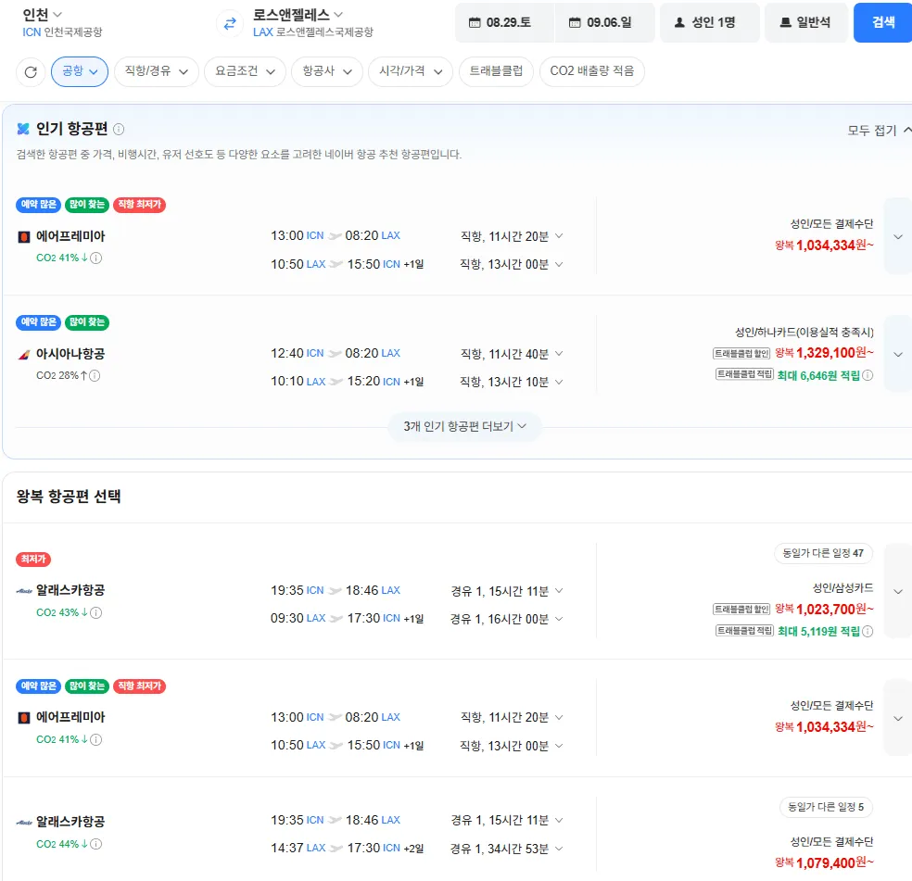
Task: Expand 경유 1, 34시간 53분 details
Action: point(507,849)
